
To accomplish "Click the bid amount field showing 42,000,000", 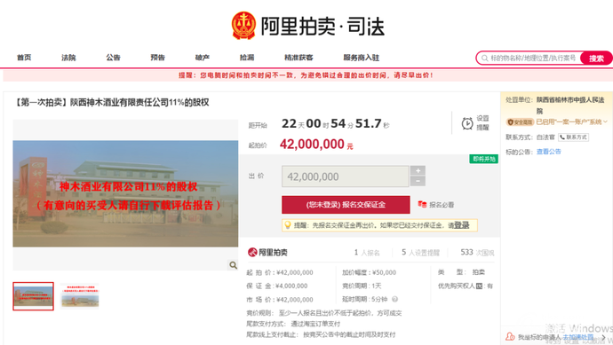I will point(346,176).
